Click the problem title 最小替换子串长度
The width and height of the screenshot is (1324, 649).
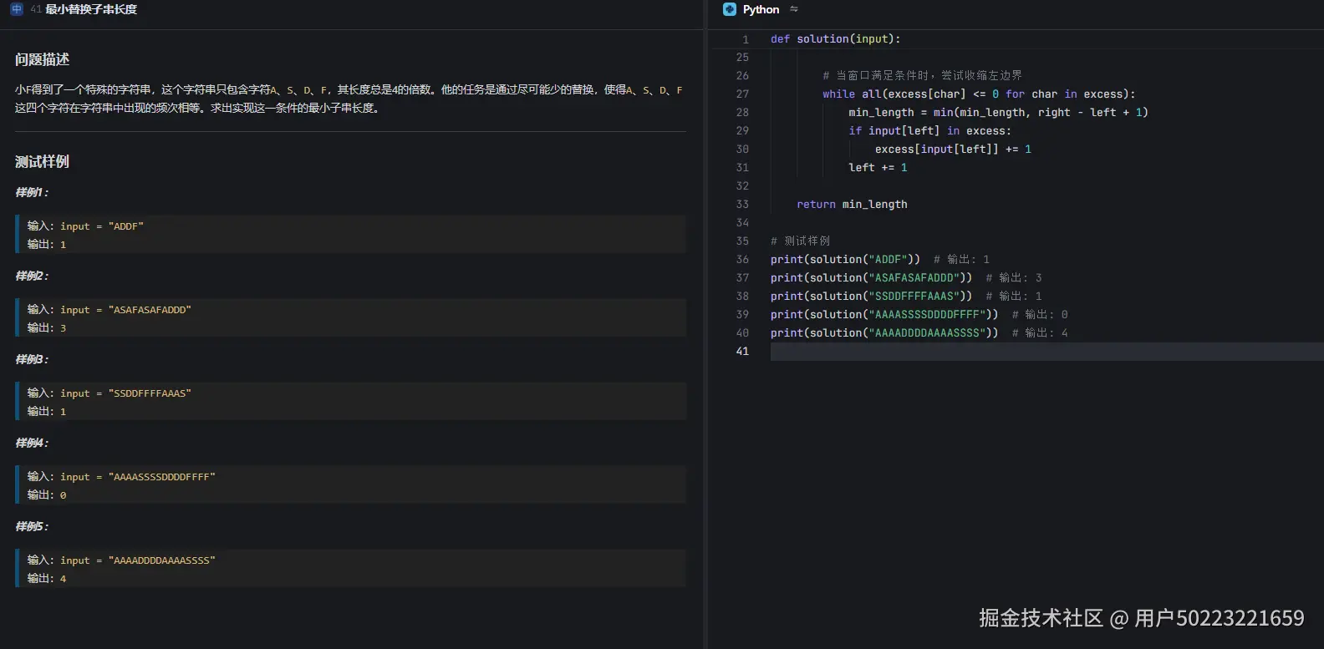tap(91, 9)
